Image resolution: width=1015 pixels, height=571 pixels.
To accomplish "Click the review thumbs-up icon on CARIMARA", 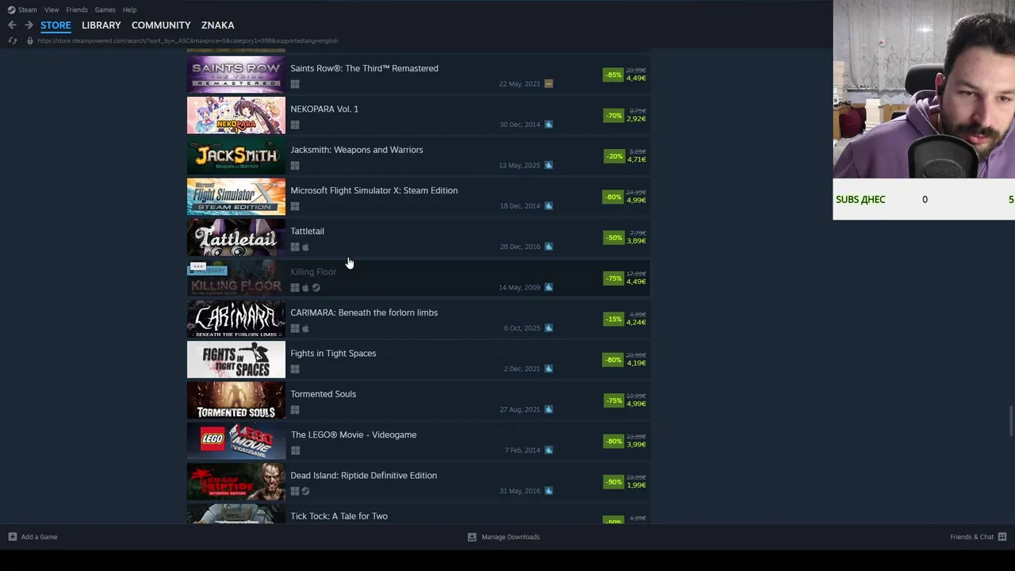I will (x=549, y=328).
